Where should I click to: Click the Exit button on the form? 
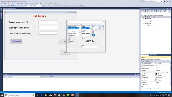click(65, 53)
